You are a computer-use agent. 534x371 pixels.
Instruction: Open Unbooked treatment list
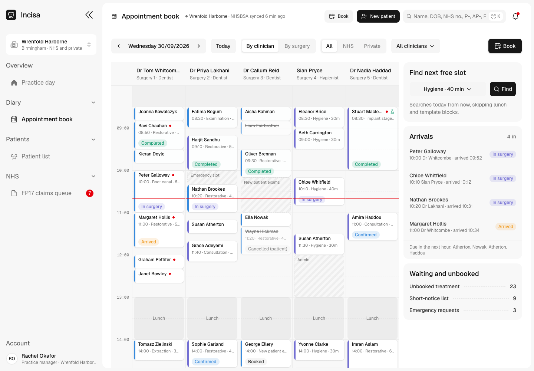click(463, 286)
